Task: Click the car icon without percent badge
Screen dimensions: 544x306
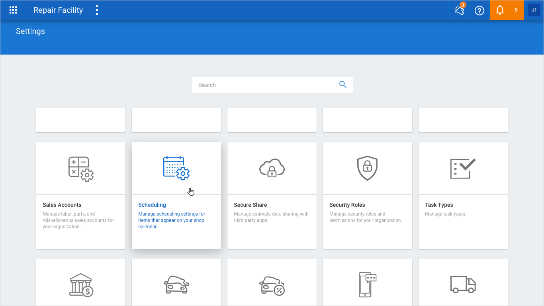Action: [x=176, y=285]
